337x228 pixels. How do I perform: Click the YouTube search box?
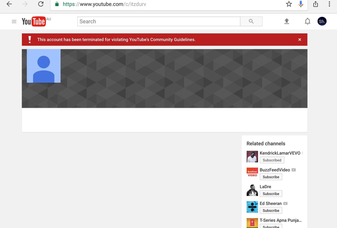click(159, 22)
